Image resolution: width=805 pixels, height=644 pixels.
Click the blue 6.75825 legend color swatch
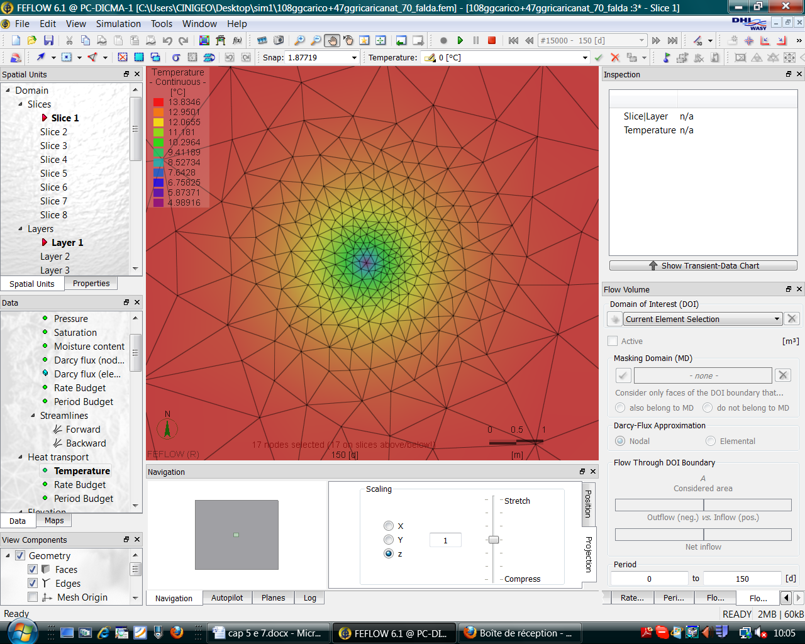tap(158, 182)
